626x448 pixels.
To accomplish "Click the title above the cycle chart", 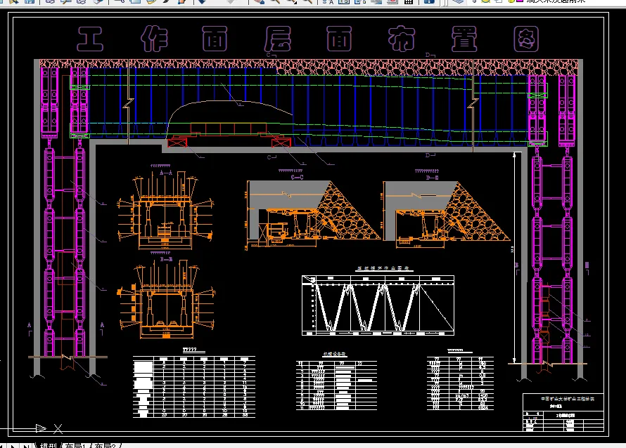I will tap(383, 268).
